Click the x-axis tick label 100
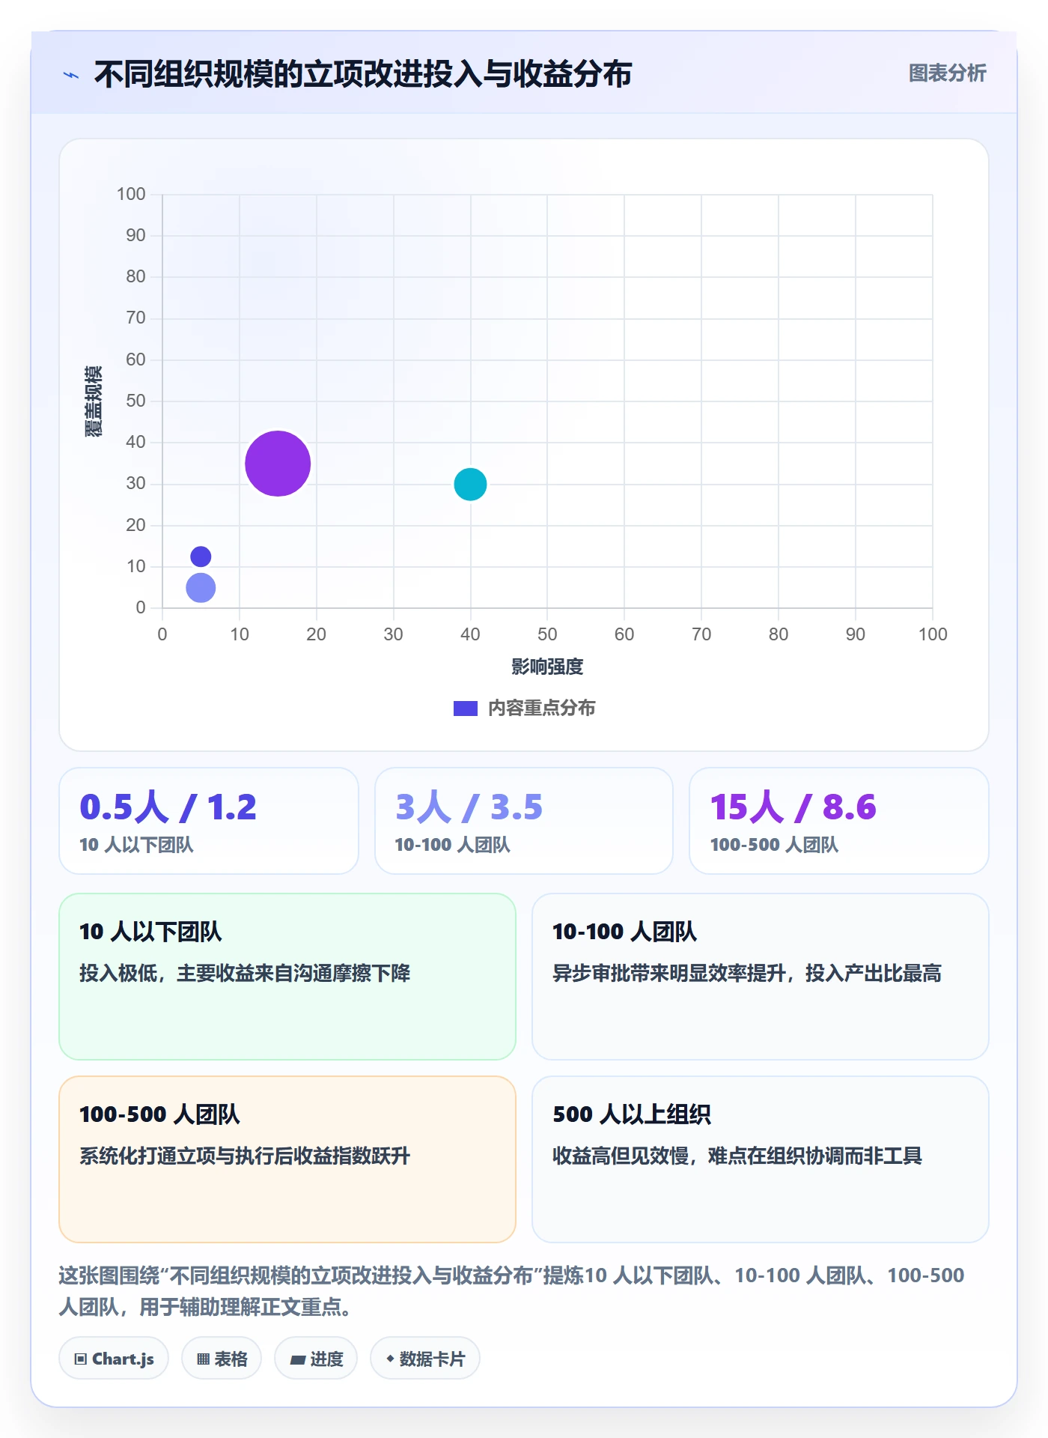This screenshot has width=1048, height=1438. [933, 634]
